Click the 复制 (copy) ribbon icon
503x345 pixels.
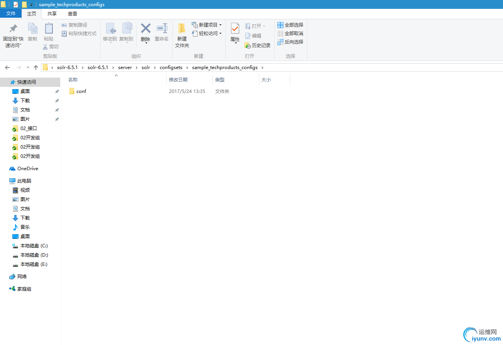click(32, 29)
